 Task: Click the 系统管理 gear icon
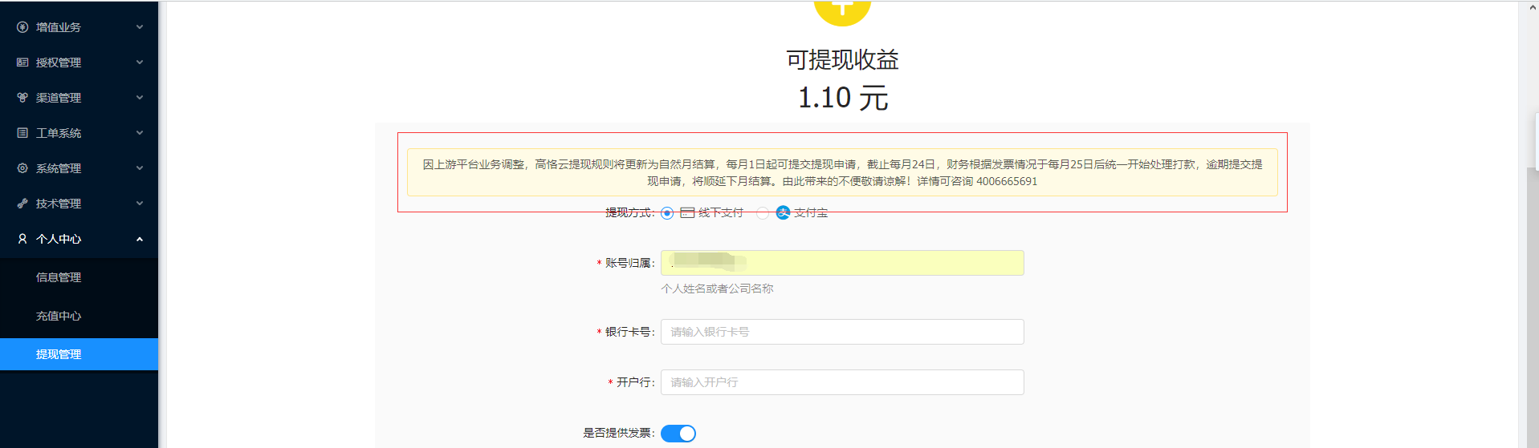click(x=22, y=168)
